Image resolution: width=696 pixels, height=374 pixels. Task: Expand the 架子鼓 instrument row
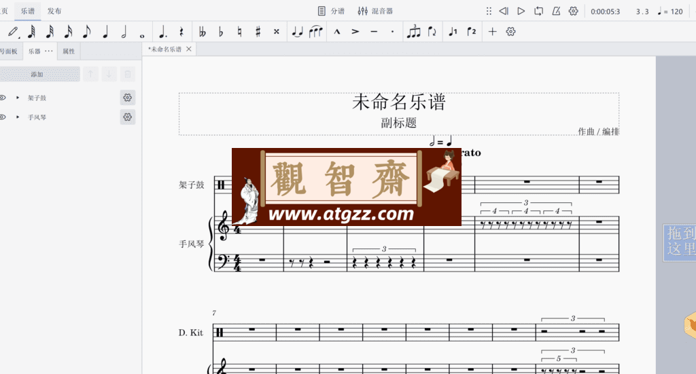coord(18,98)
